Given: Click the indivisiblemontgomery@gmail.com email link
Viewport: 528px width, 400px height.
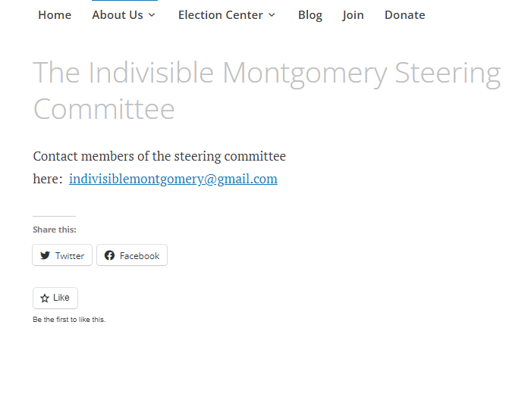Looking at the screenshot, I should click(173, 180).
